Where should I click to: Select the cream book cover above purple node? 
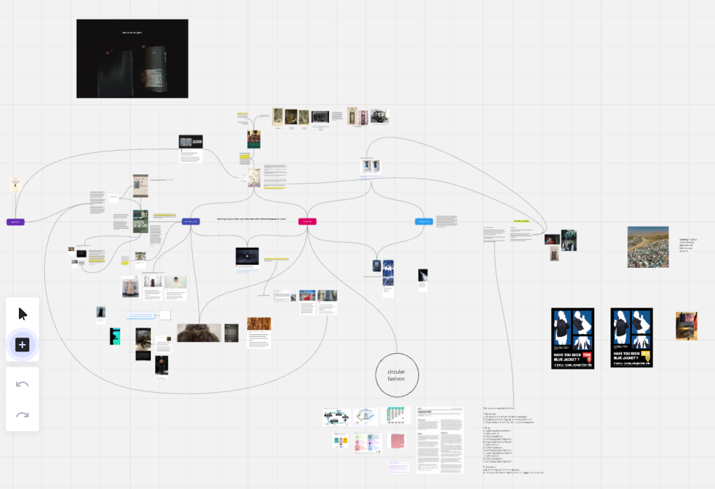click(15, 184)
